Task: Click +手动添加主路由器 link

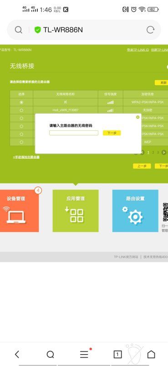Action: 26,157
